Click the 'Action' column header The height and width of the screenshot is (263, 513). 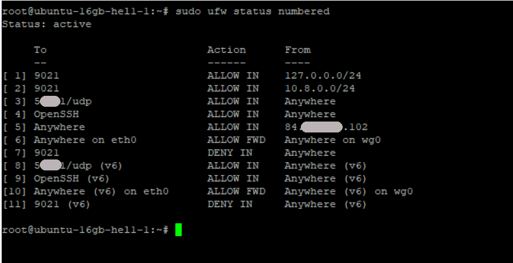(226, 50)
